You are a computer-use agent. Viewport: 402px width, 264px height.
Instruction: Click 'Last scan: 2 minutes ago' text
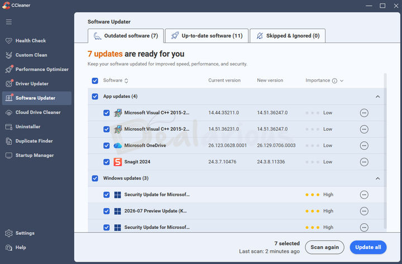click(x=269, y=252)
